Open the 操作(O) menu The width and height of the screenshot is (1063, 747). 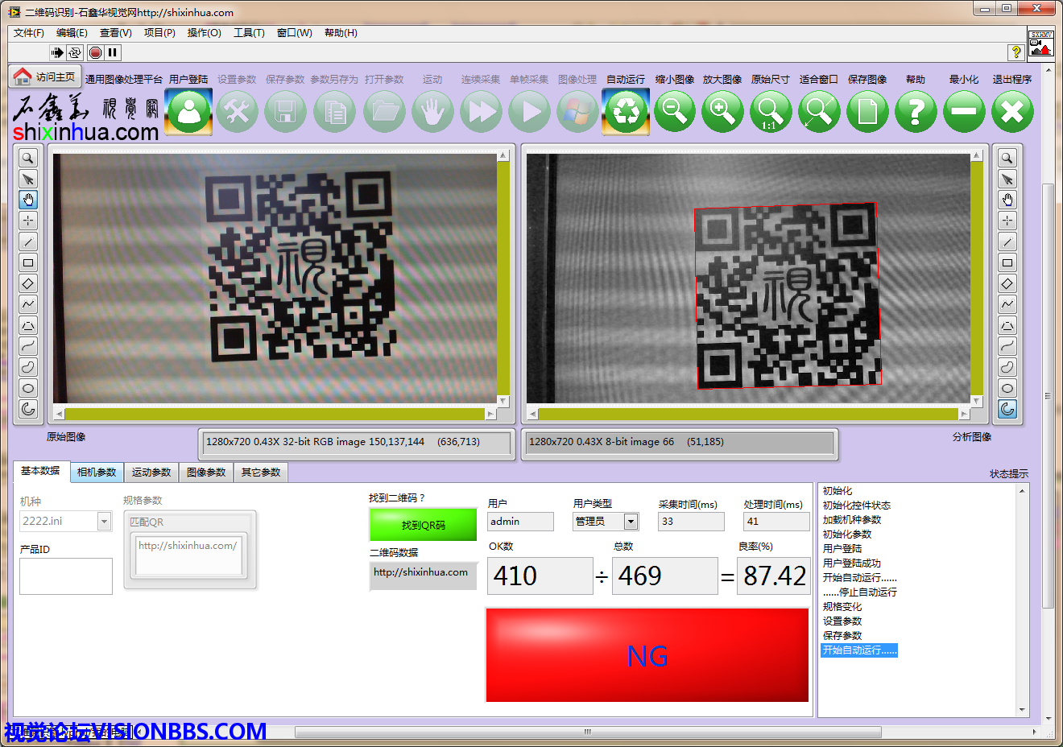pos(204,33)
